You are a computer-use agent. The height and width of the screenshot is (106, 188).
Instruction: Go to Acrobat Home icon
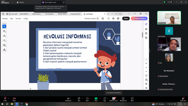tap(7, 14)
